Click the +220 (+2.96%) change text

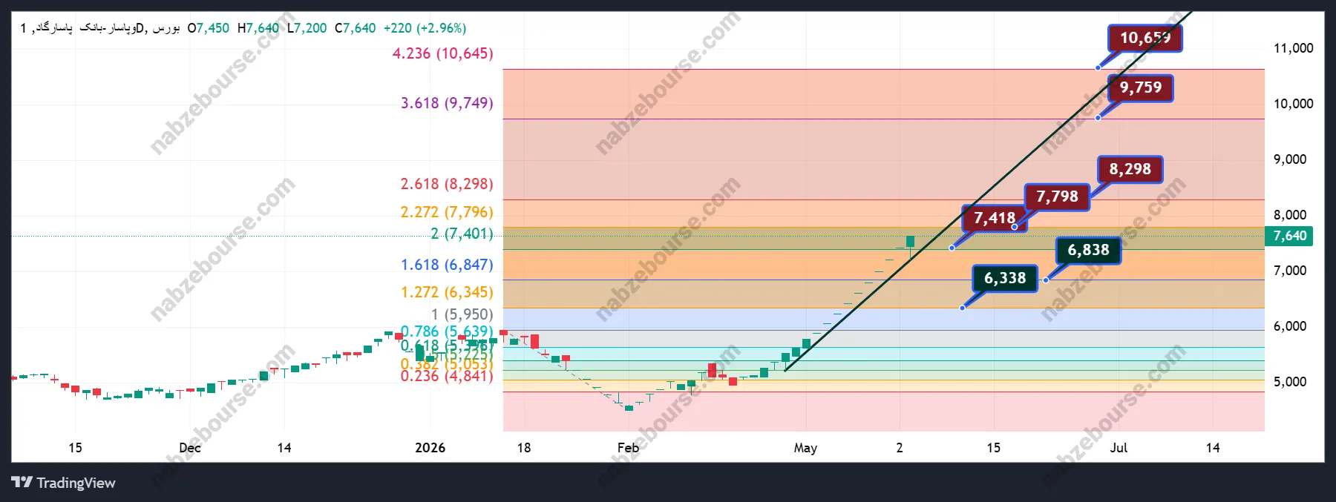pos(425,28)
